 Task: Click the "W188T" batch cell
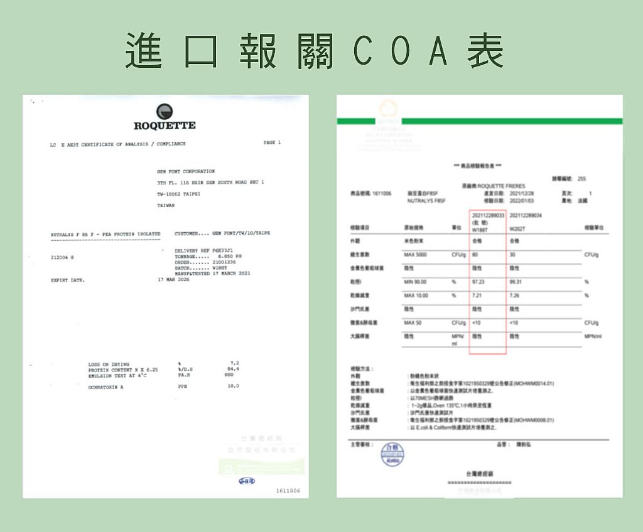click(480, 230)
